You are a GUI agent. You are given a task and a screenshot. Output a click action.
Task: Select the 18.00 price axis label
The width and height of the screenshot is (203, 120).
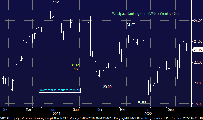point(197,104)
